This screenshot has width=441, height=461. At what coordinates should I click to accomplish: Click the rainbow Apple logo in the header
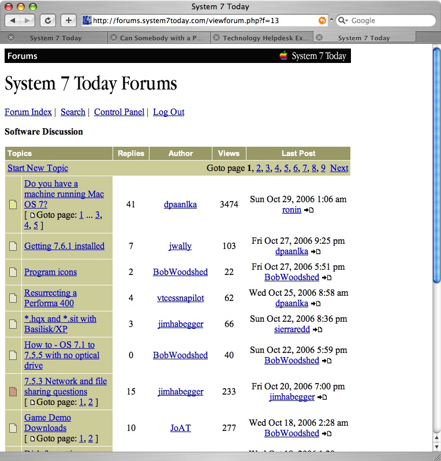283,55
